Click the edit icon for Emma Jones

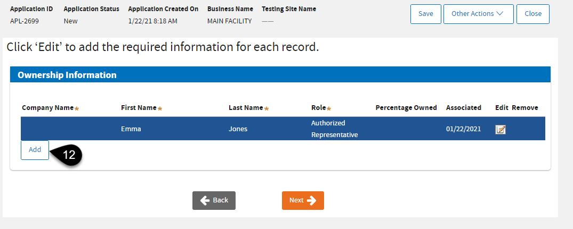click(500, 130)
